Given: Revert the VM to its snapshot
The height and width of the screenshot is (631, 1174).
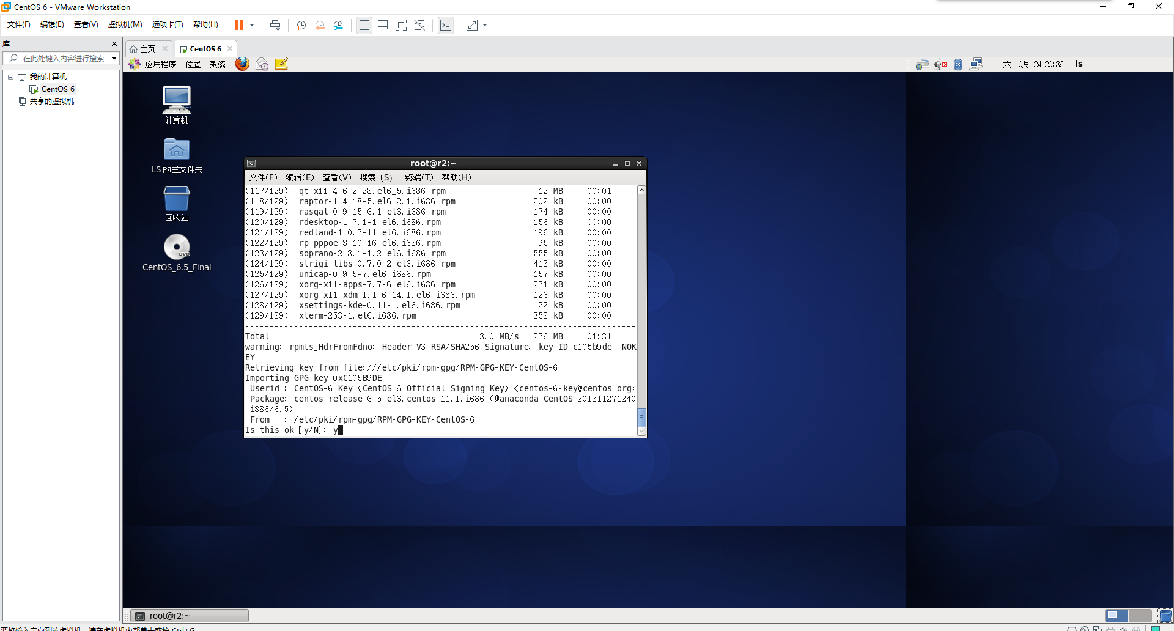Looking at the screenshot, I should [319, 25].
